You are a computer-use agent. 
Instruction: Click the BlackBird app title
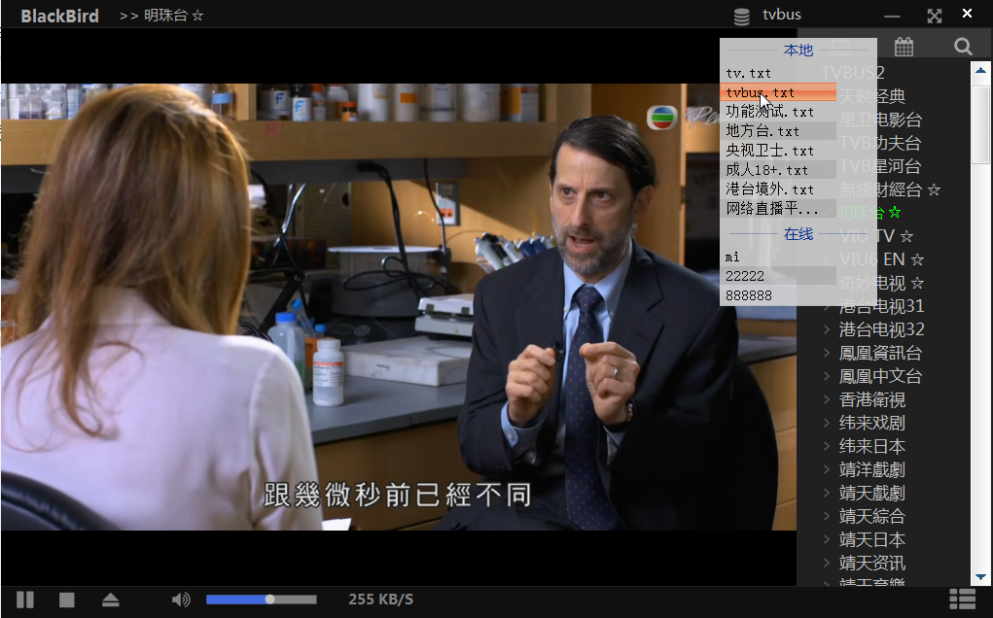[x=59, y=16]
